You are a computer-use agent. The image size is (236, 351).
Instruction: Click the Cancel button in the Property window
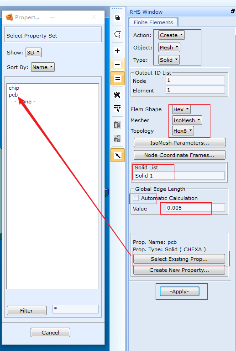(x=50, y=333)
